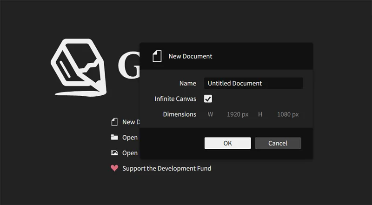Image resolution: width=372 pixels, height=205 pixels.
Task: Click the folder icon next to Open
Action: click(x=114, y=137)
